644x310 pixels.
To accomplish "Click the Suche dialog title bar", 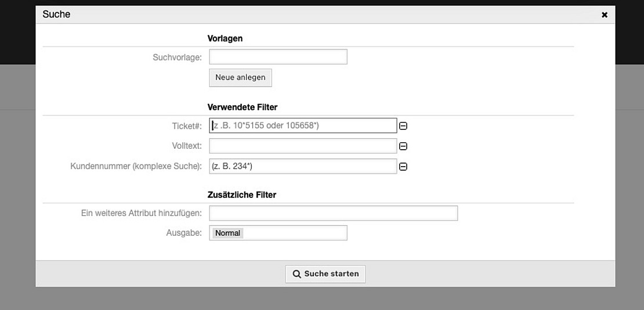I will [x=290, y=15].
